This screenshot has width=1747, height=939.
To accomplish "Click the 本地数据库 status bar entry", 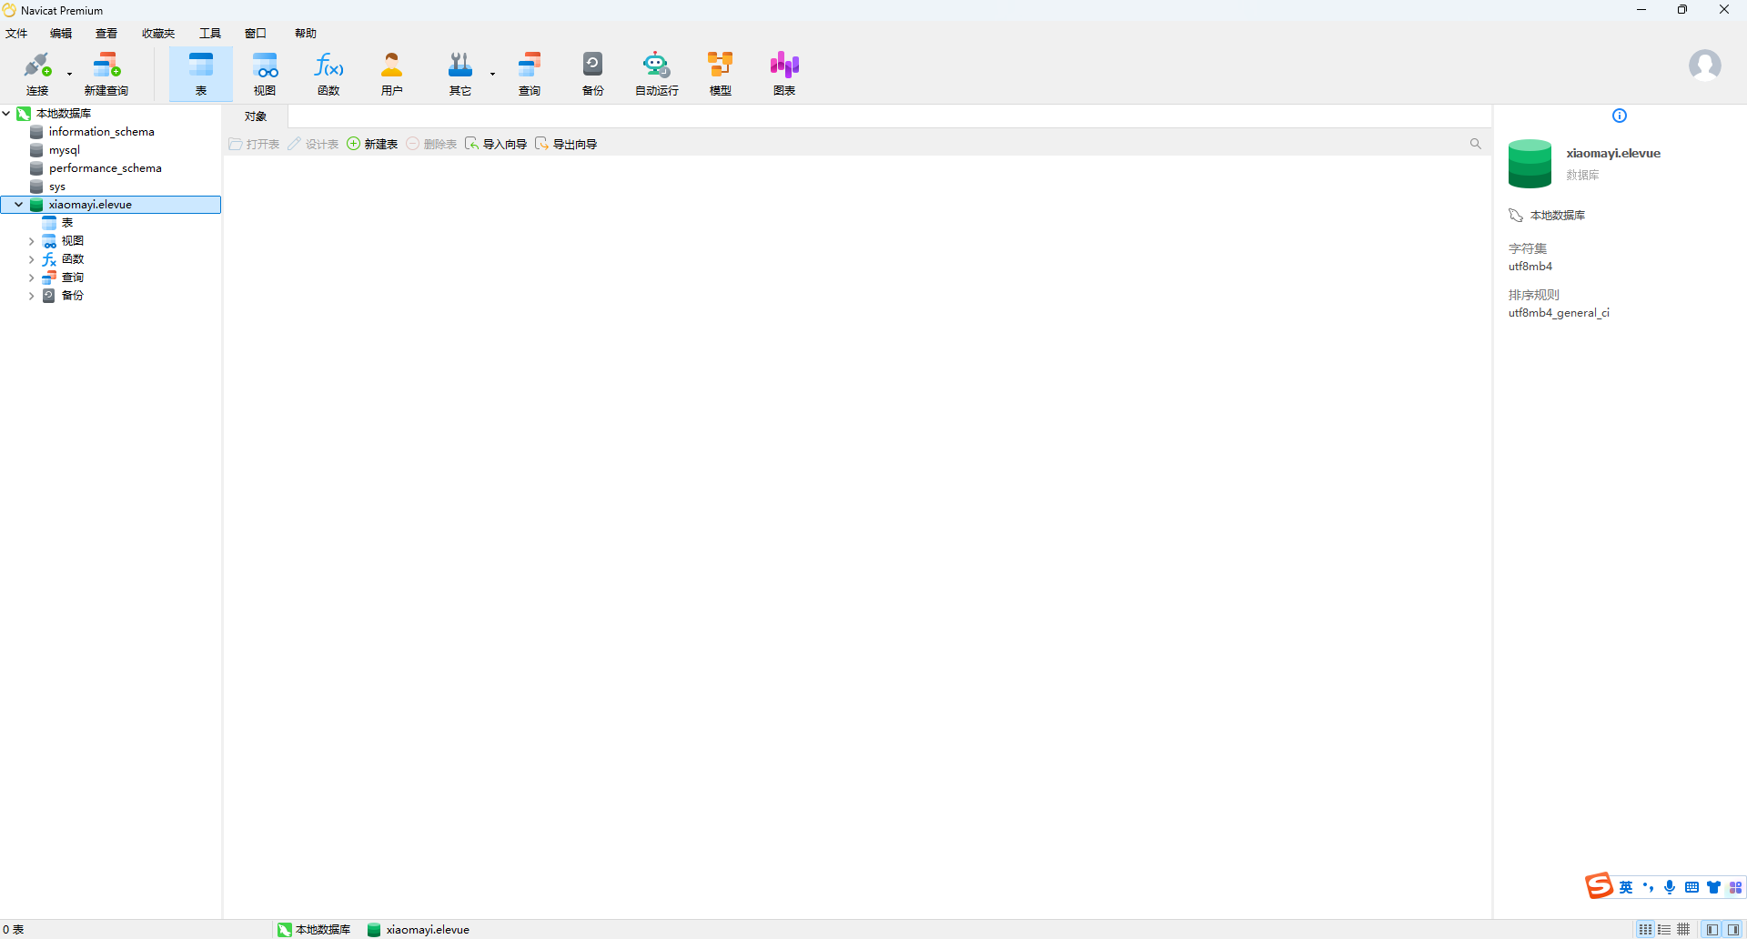I will pyautogui.click(x=314, y=930).
